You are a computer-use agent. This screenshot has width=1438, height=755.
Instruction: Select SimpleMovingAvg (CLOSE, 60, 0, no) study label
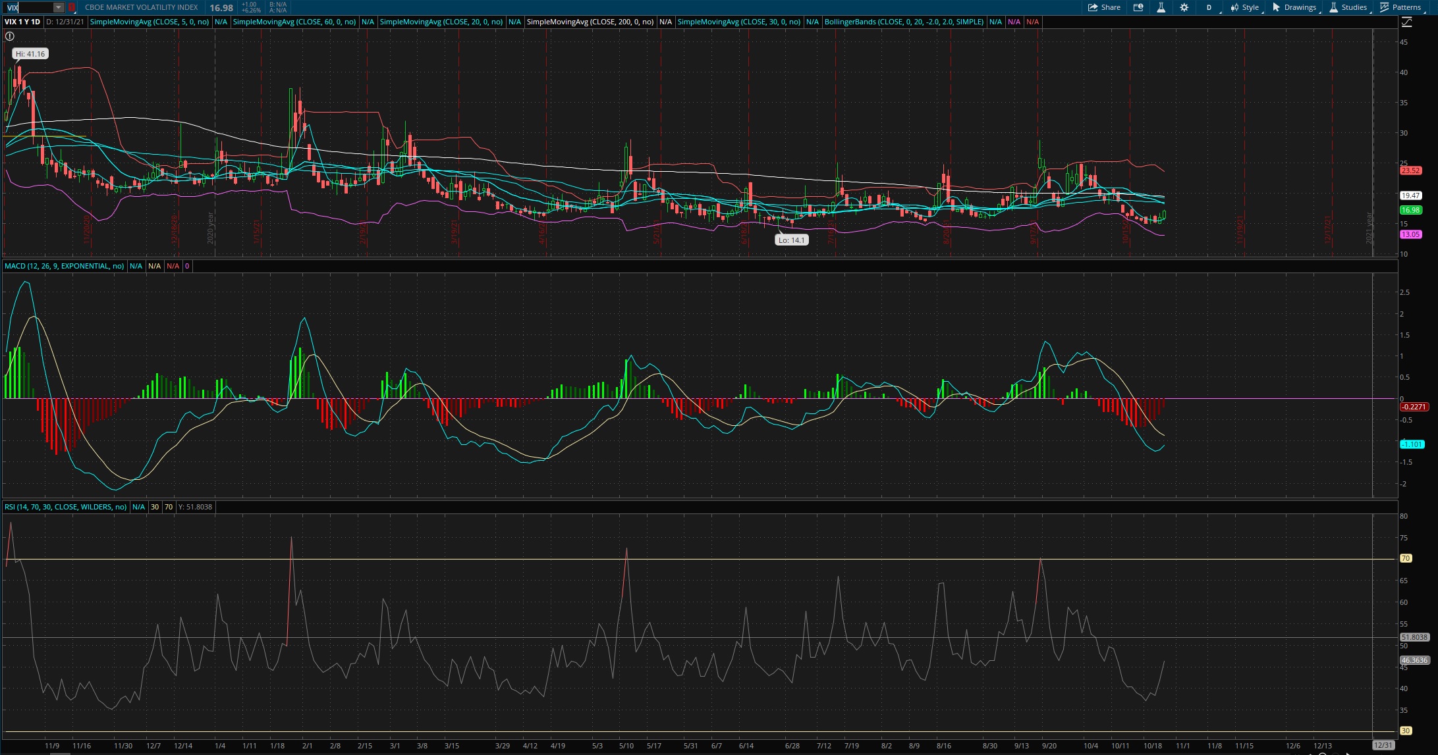point(294,22)
